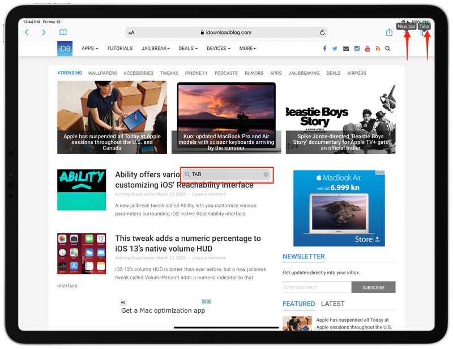This screenshot has width=453, height=349.
Task: Open the Beastie Boys Story trailer card
Action: [341, 117]
